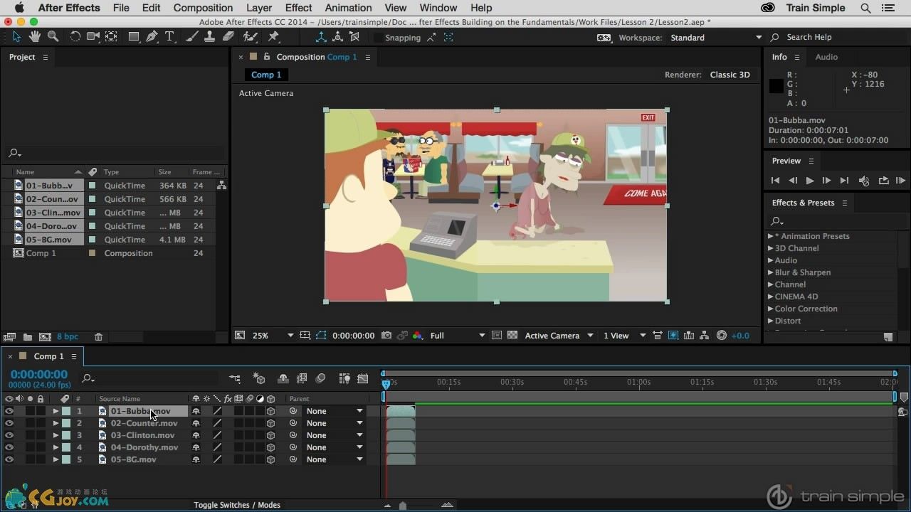
Task: Select the Roto Brush tool
Action: pos(250,37)
